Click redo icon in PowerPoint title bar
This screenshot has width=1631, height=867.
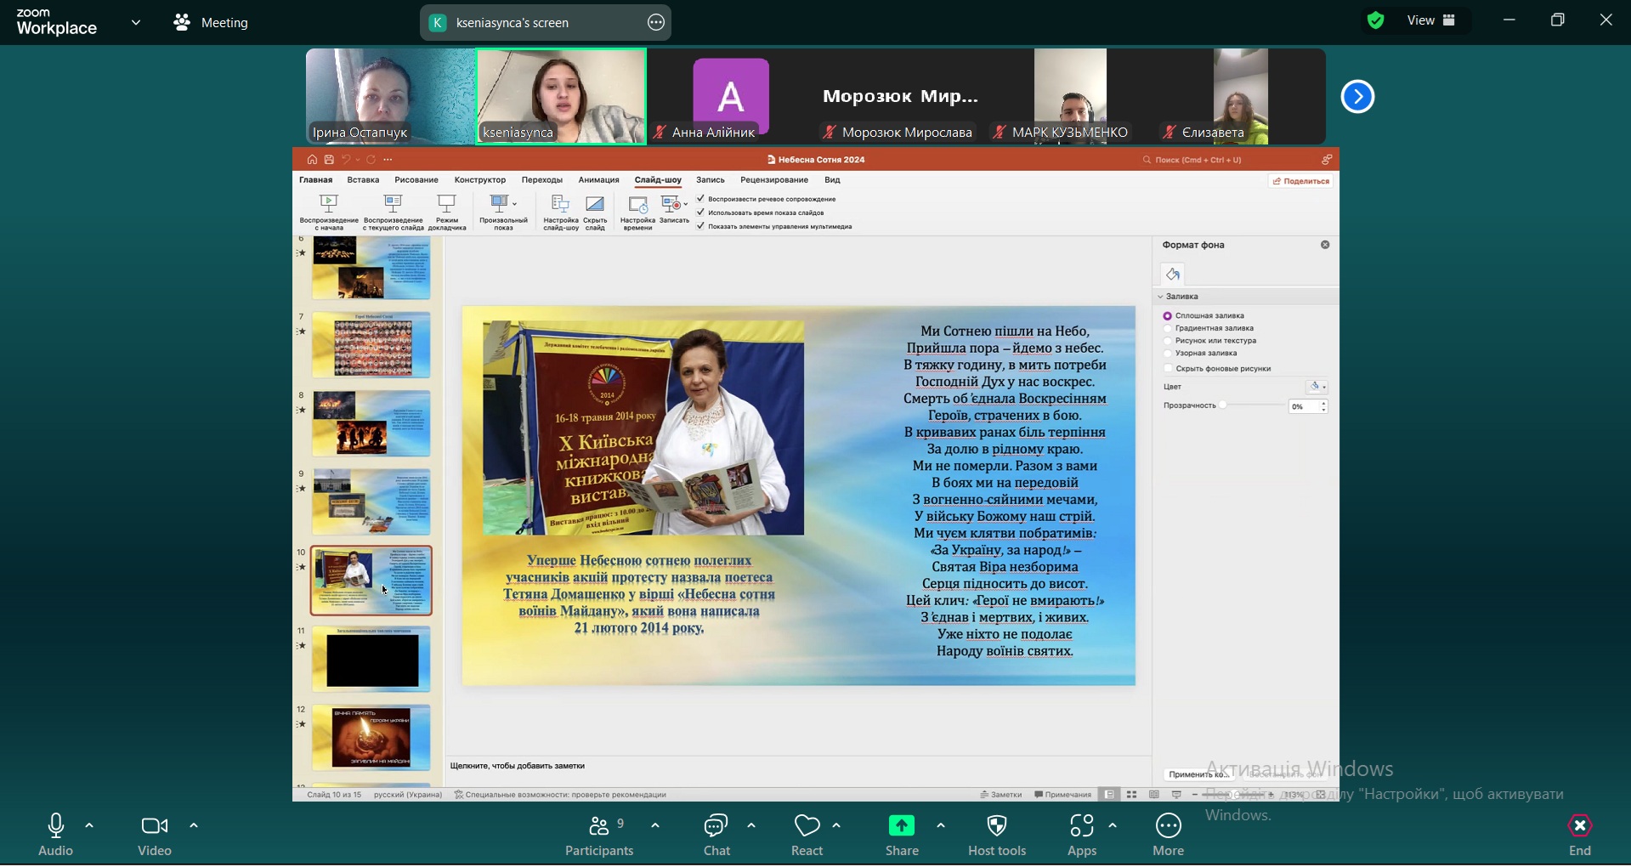click(371, 160)
